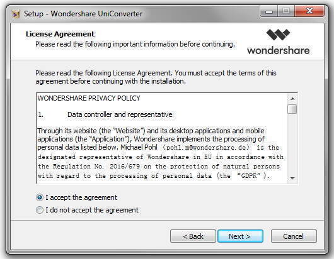Click the License Agreement heading
Image resolution: width=334 pixels, height=259 pixels.
[x=60, y=34]
